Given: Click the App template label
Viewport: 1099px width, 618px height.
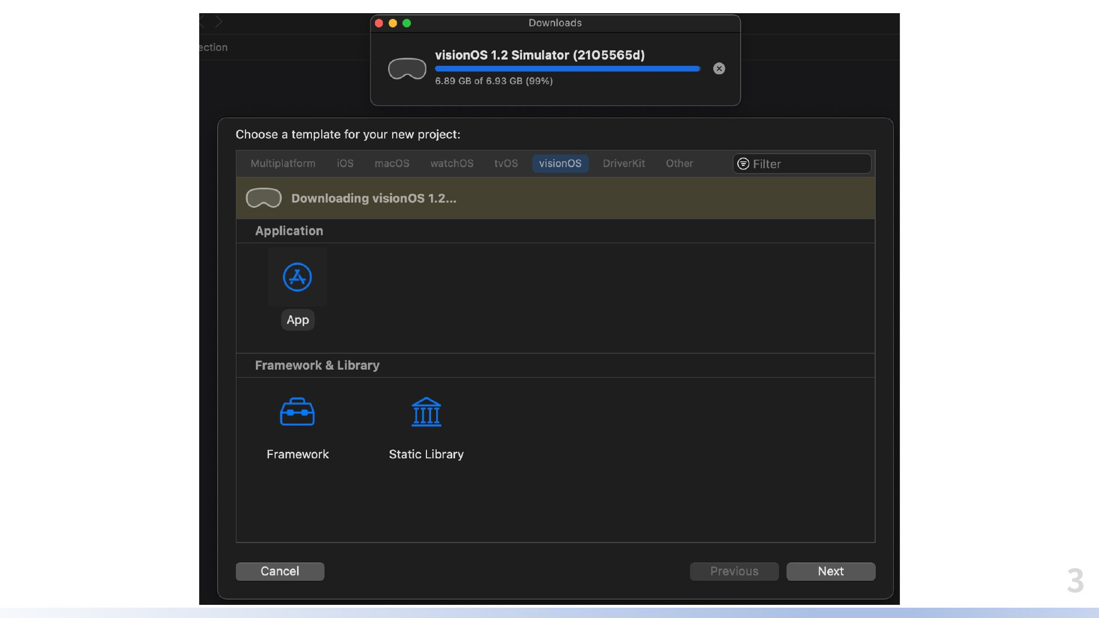Looking at the screenshot, I should [298, 320].
